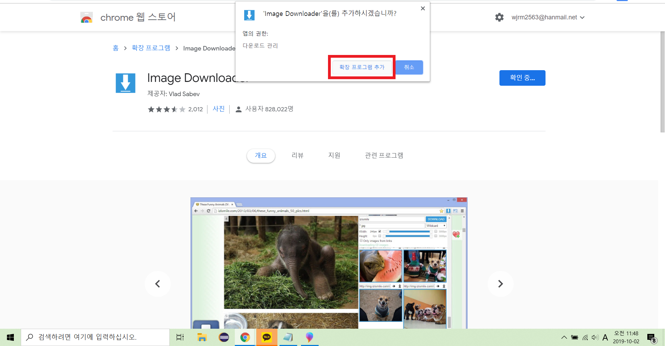Open File Explorer from taskbar

[202, 337]
